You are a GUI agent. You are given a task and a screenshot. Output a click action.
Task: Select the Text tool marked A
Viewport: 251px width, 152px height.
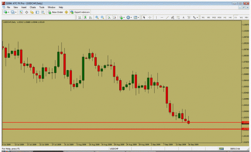tap(184, 17)
